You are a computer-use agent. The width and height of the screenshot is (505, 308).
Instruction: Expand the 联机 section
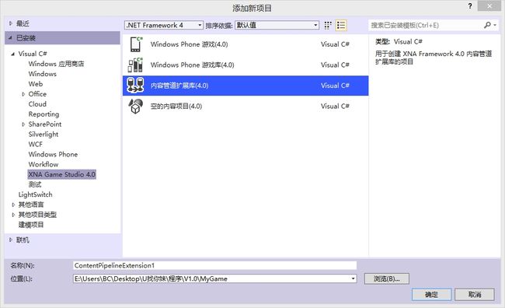[x=11, y=240]
